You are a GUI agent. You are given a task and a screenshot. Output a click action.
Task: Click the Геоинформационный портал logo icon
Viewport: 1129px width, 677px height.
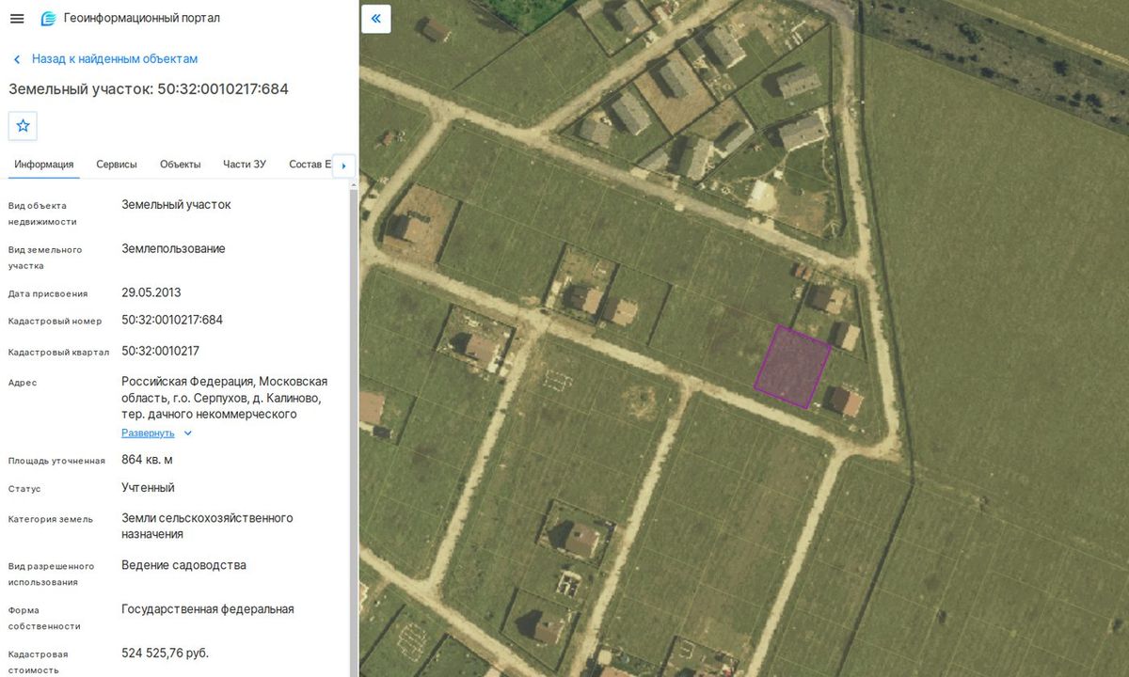(x=49, y=19)
